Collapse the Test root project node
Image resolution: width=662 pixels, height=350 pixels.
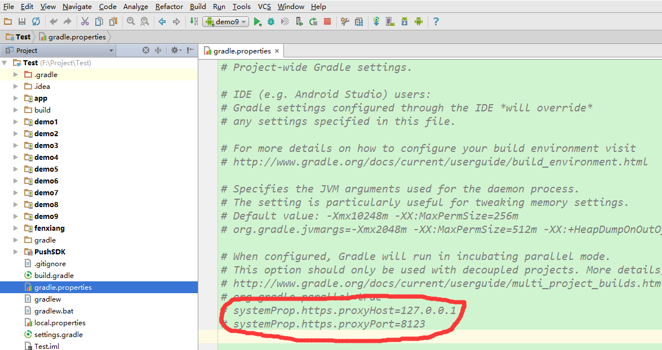4,63
